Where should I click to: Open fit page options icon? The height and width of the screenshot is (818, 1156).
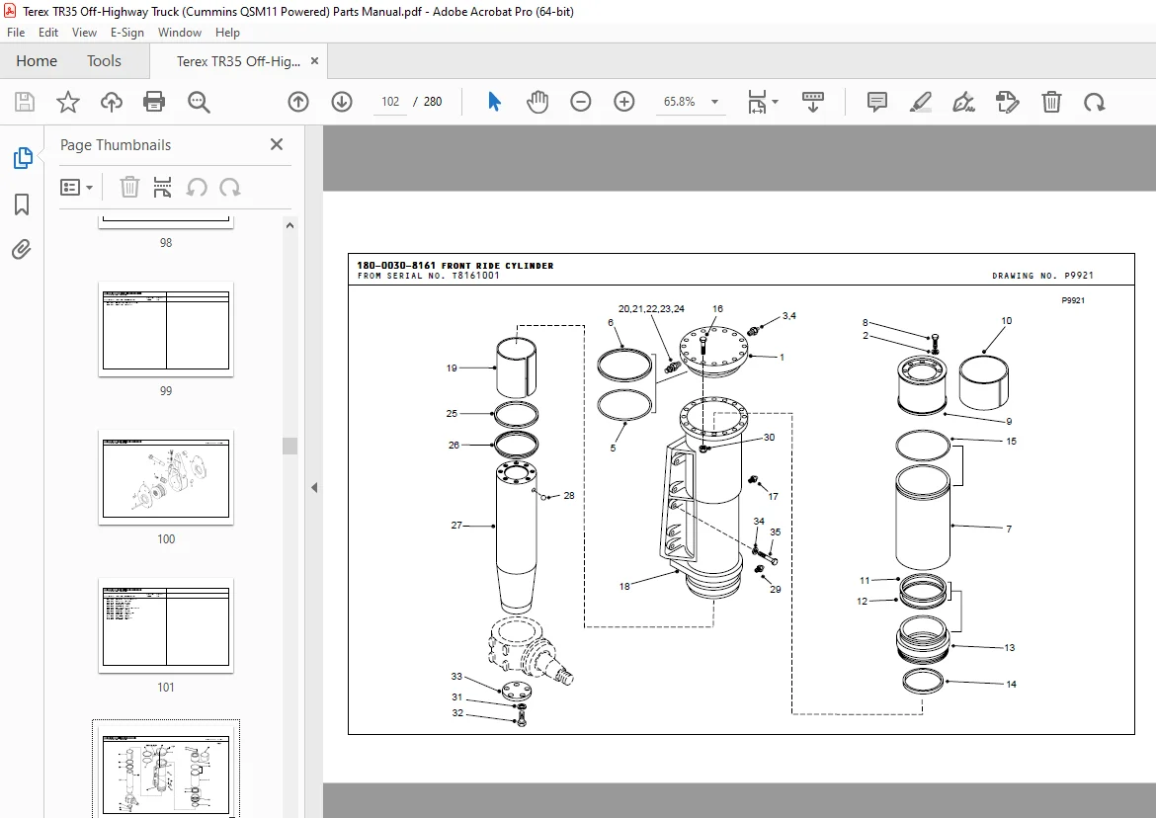[x=757, y=102]
